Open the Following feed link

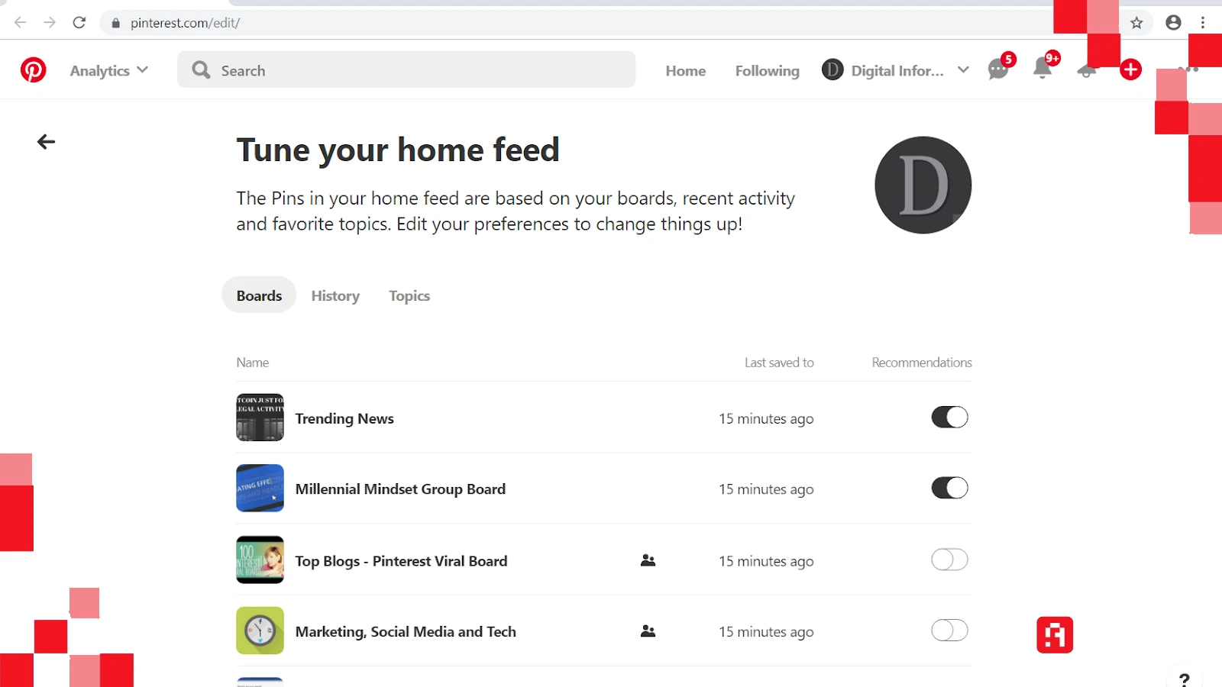[x=767, y=71]
